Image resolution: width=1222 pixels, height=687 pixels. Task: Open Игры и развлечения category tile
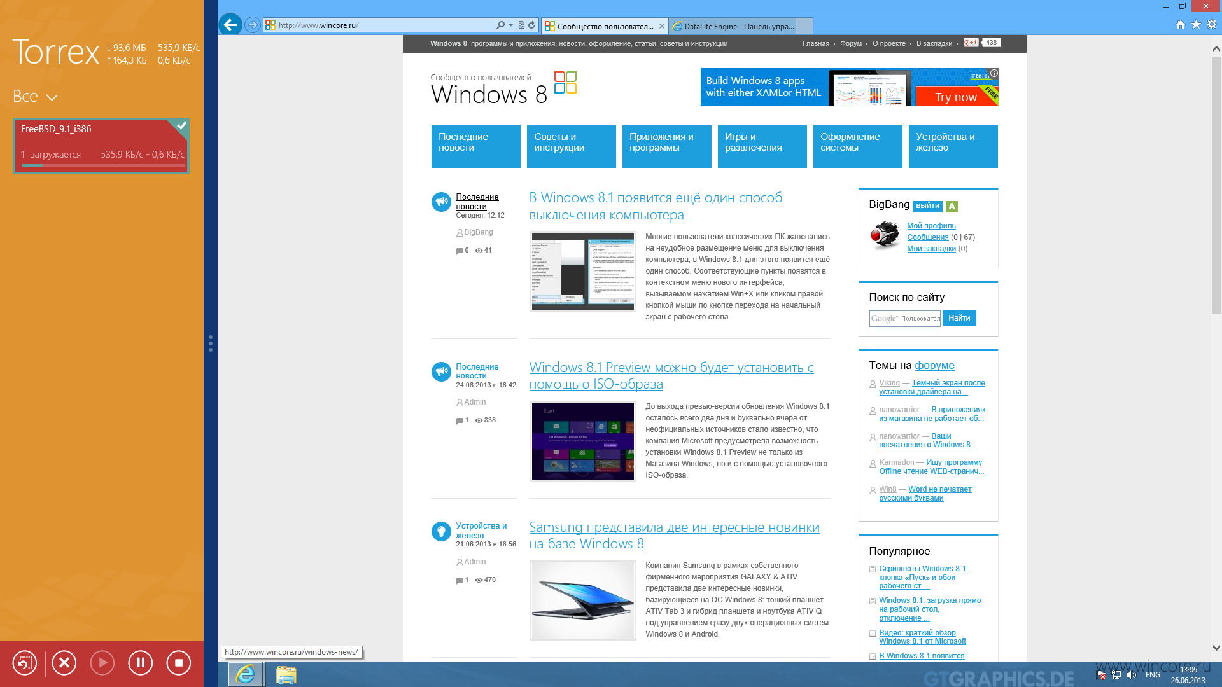(x=762, y=146)
